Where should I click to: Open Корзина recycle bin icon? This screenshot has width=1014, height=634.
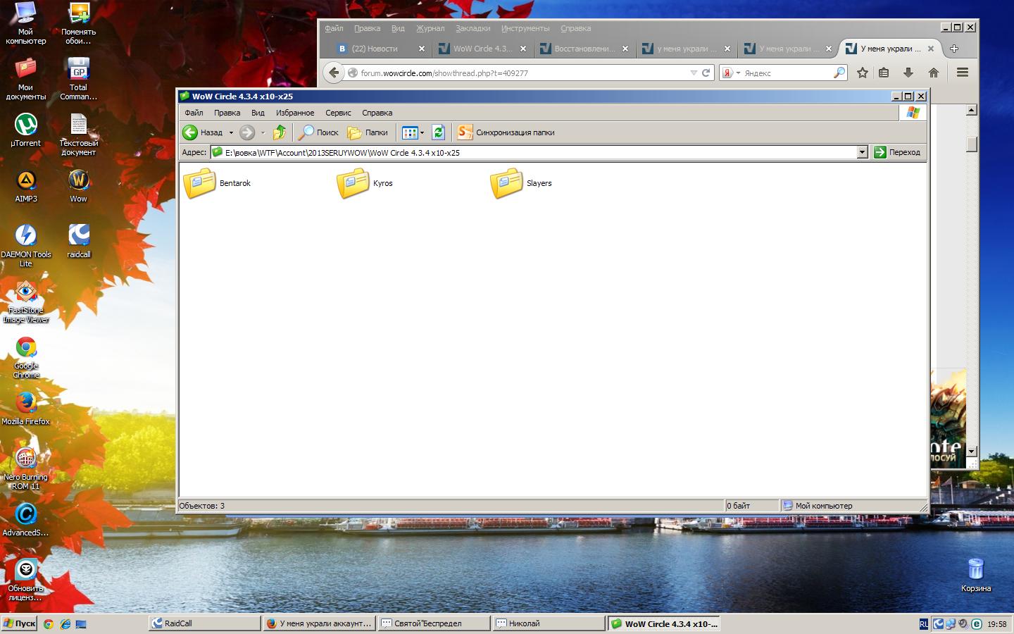click(x=975, y=575)
